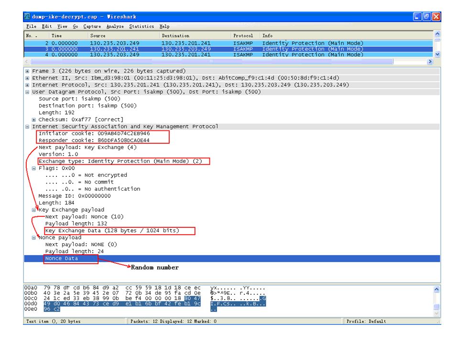The image size is (459, 344).
Task: Select the UDP Length: 192 line
Action: (56, 113)
